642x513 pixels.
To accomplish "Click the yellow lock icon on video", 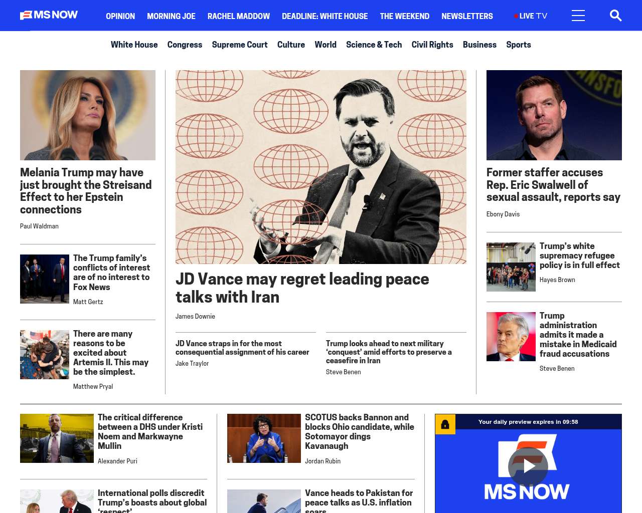I will click(445, 424).
